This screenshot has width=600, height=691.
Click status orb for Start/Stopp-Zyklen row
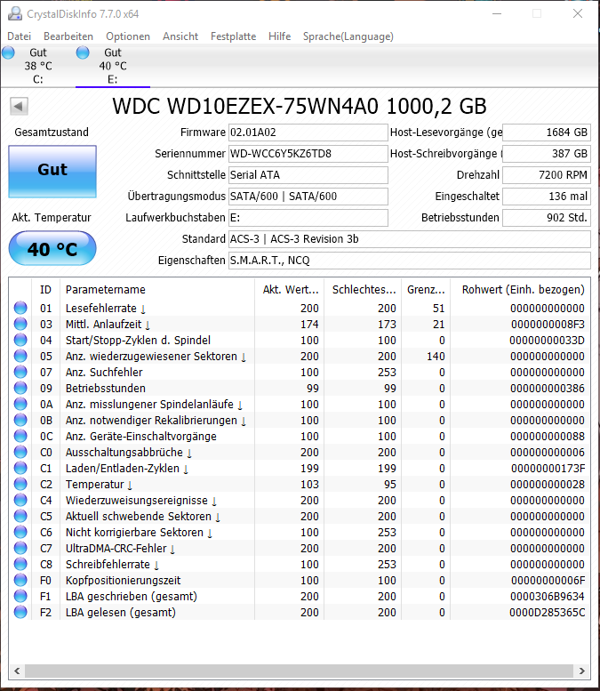[20, 340]
